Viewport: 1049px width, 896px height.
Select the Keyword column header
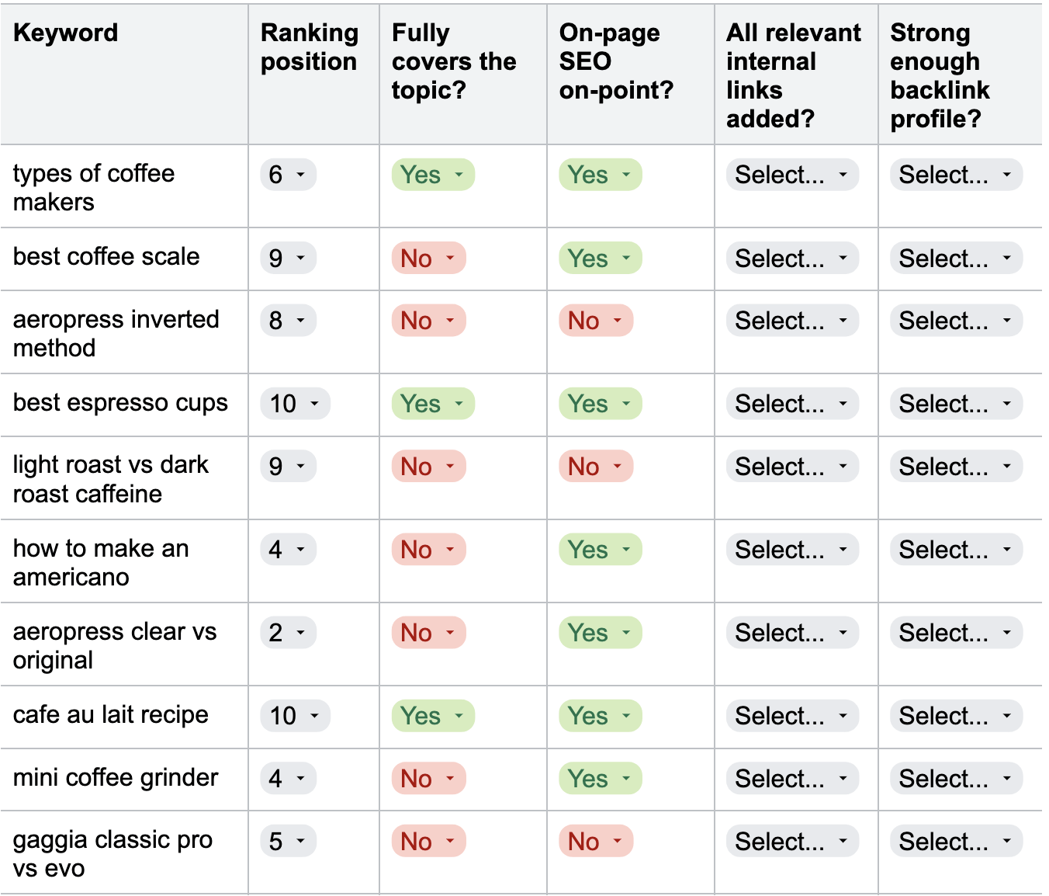[66, 33]
